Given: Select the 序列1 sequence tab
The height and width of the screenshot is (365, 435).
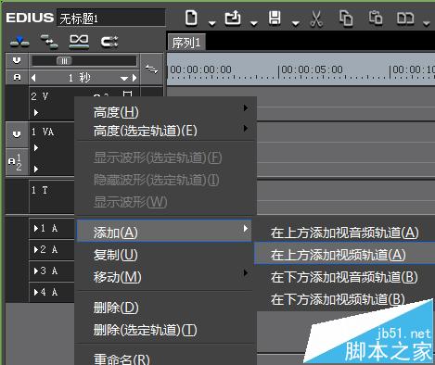Looking at the screenshot, I should pyautogui.click(x=186, y=42).
